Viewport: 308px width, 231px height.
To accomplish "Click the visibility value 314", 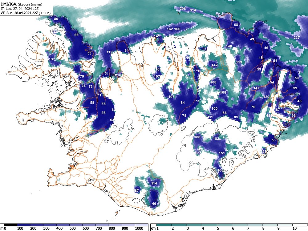I will (x=193, y=10).
